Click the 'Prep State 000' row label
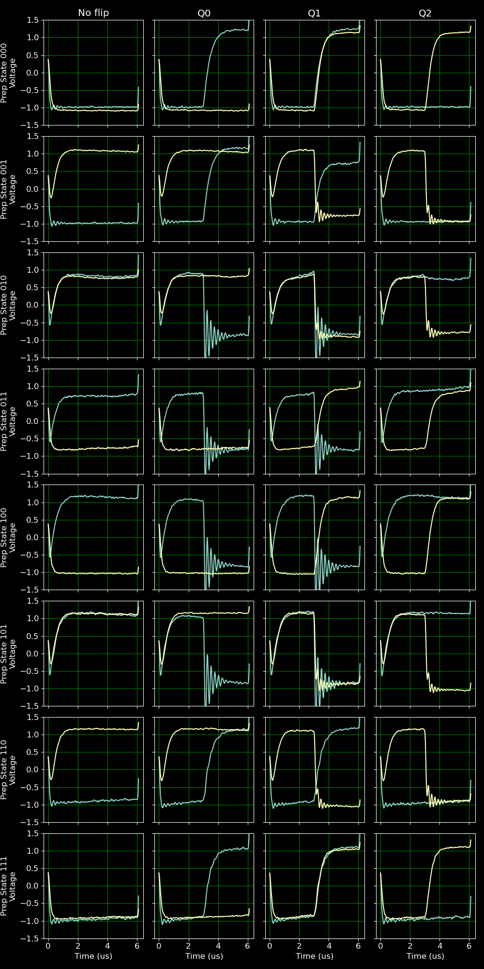The height and width of the screenshot is (969, 484). 4,72
